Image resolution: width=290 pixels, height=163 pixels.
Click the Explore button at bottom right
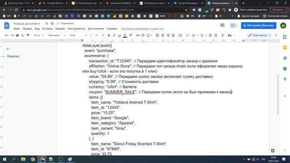tap(273, 151)
